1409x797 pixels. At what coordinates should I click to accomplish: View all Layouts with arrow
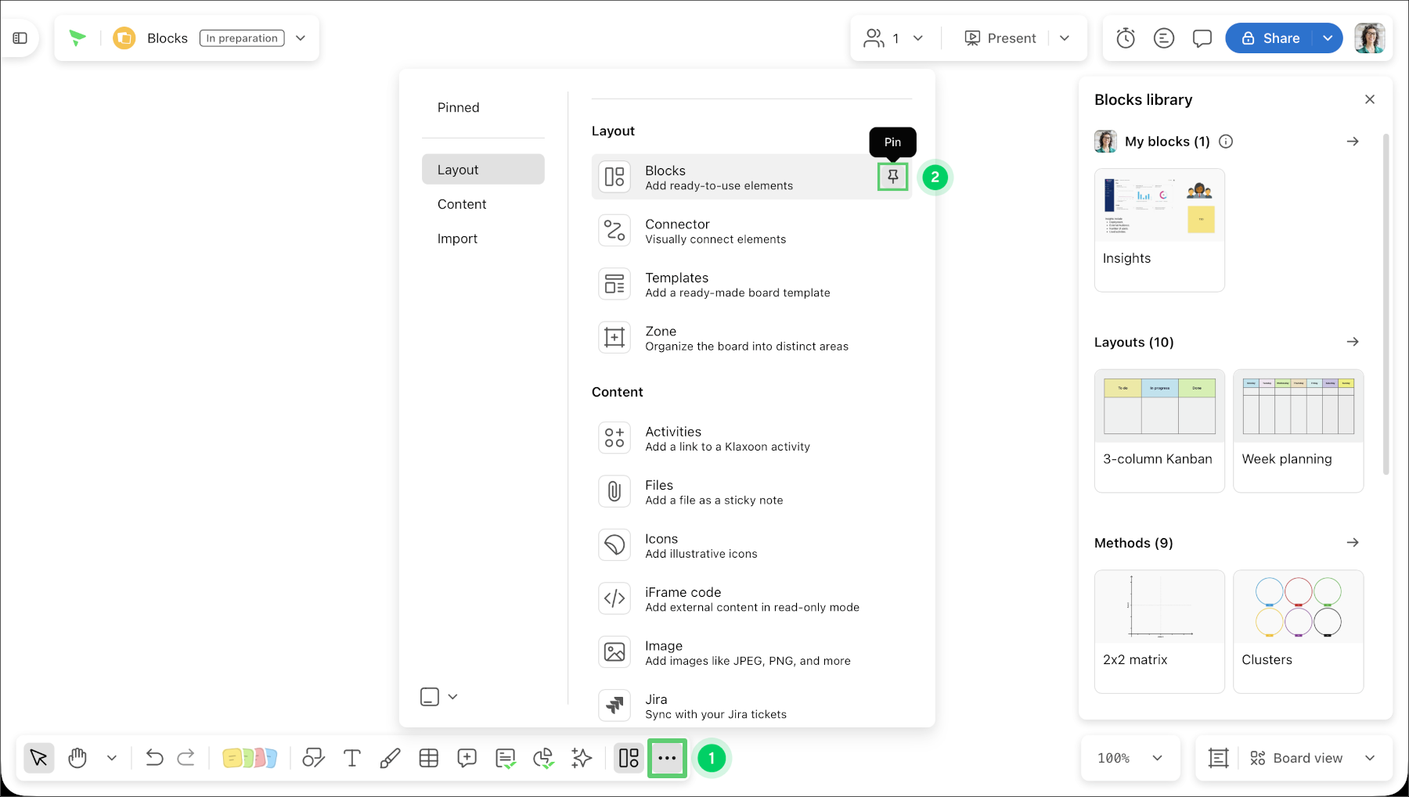(x=1353, y=342)
